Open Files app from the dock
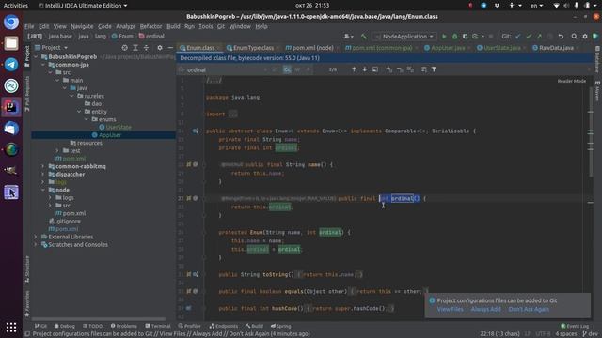This screenshot has height=338, width=602. tap(11, 43)
